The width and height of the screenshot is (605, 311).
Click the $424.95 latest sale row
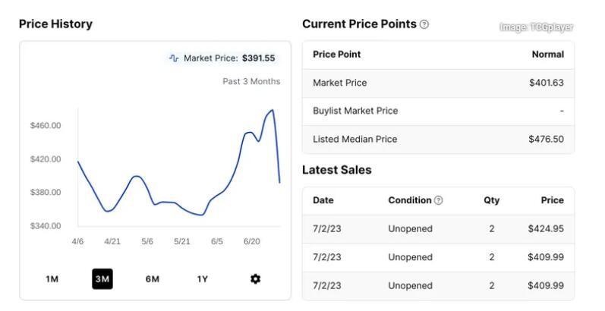438,229
